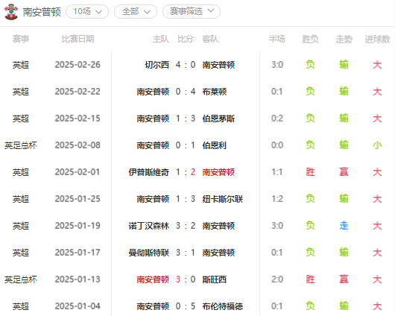Open 诺丁汉森林 team page
This screenshot has width=395, height=316.
click(x=148, y=226)
